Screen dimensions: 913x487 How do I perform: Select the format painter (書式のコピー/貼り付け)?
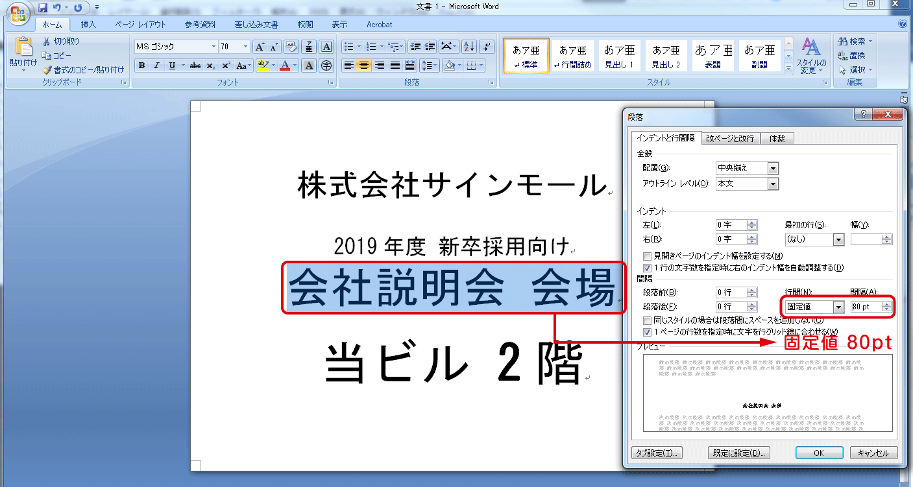coord(74,69)
